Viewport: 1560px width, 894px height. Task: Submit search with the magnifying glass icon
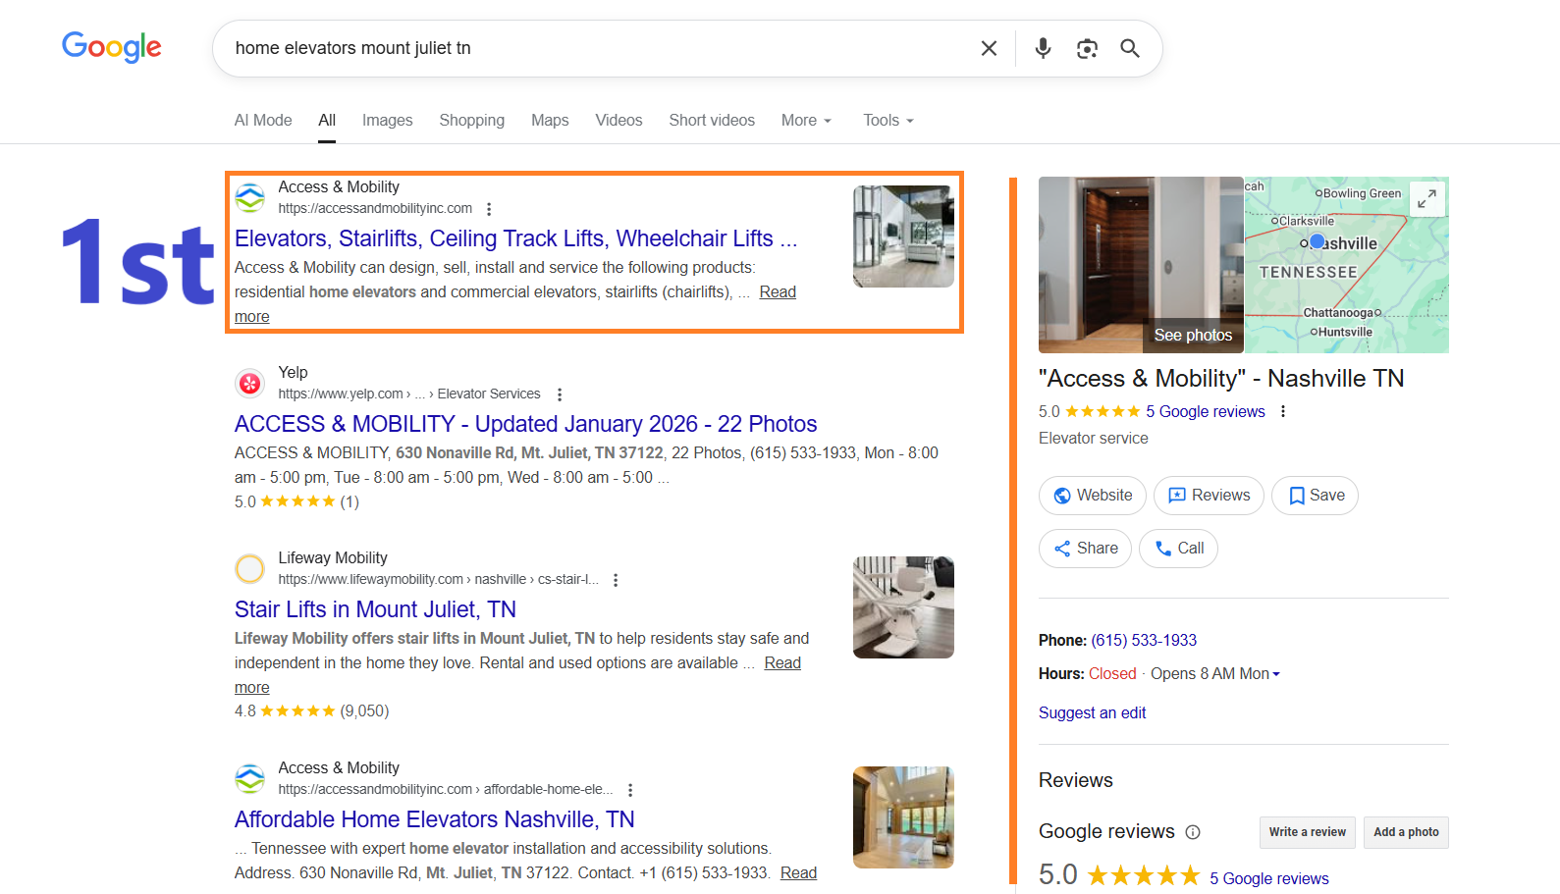click(x=1130, y=48)
